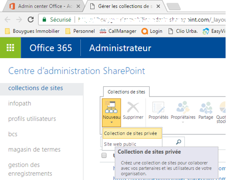The width and height of the screenshot is (228, 180).
Task: Click the Quota stockage ribbon icon
Action: 221,113
